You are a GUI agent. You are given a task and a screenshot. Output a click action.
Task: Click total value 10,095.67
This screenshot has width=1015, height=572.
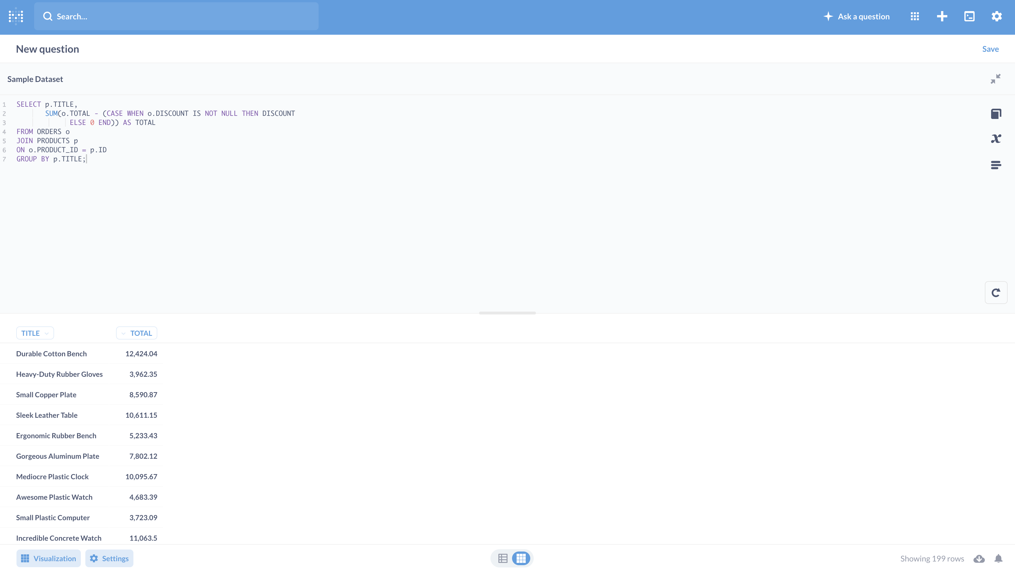(141, 477)
